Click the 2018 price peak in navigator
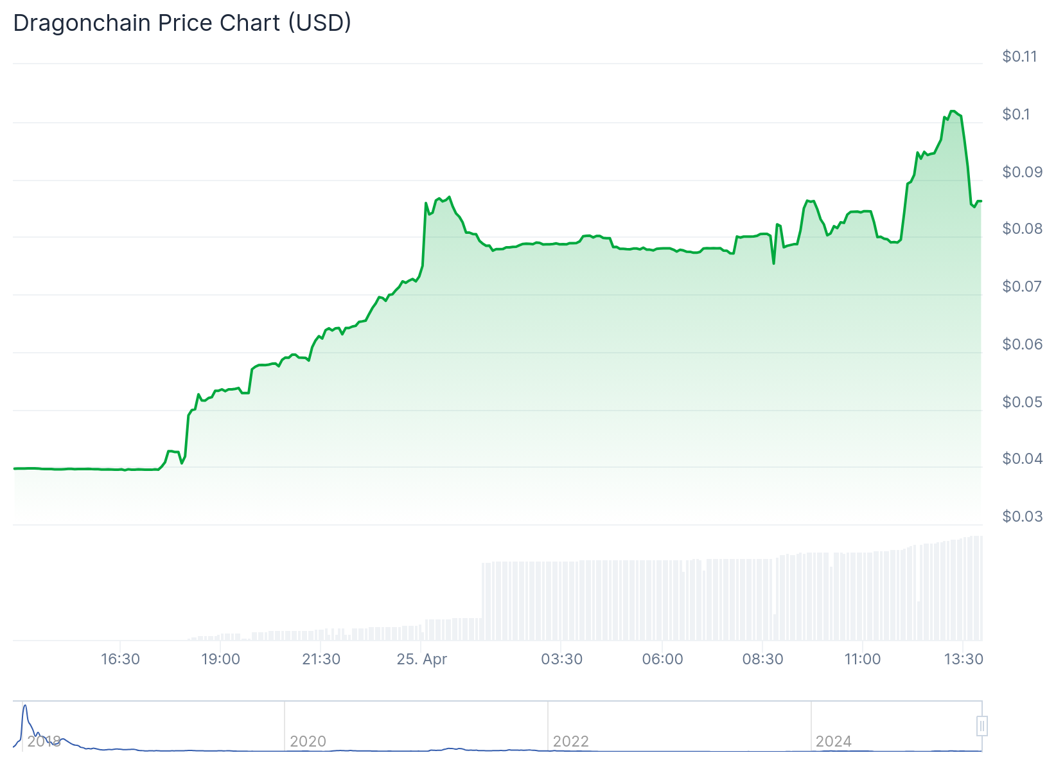 (x=25, y=706)
